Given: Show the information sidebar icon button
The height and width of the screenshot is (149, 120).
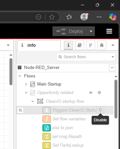Looking at the screenshot, I should point(68,45).
